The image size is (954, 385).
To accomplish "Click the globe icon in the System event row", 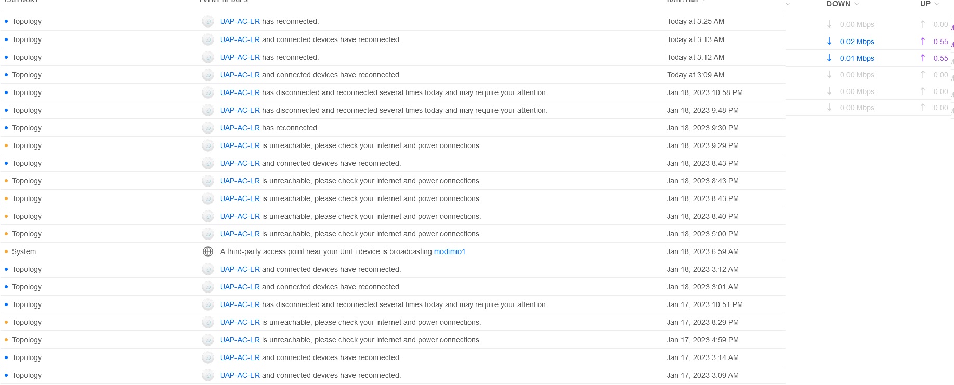I will coord(207,251).
